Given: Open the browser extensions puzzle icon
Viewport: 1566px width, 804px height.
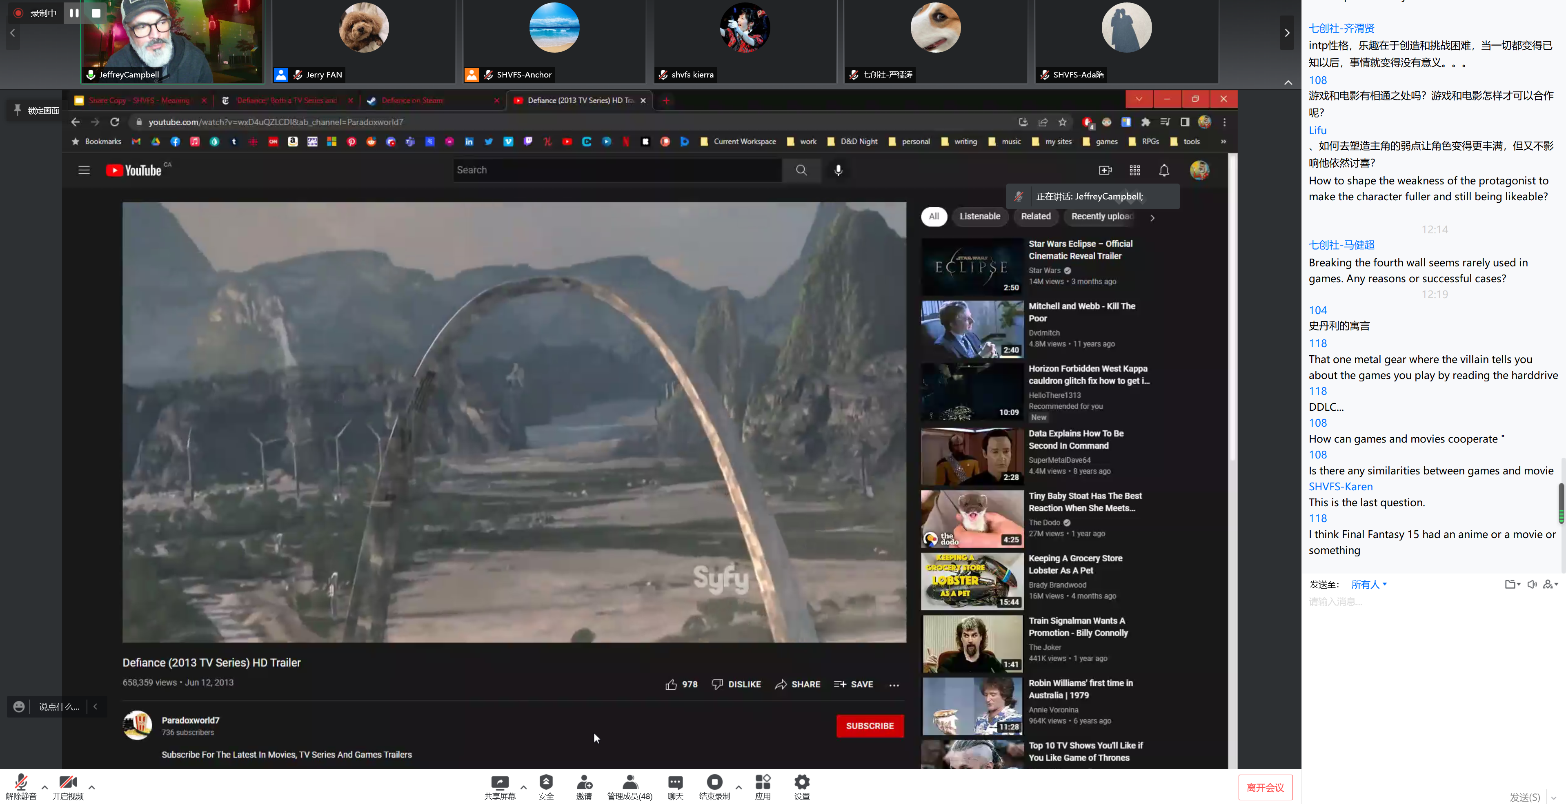Looking at the screenshot, I should 1146,122.
